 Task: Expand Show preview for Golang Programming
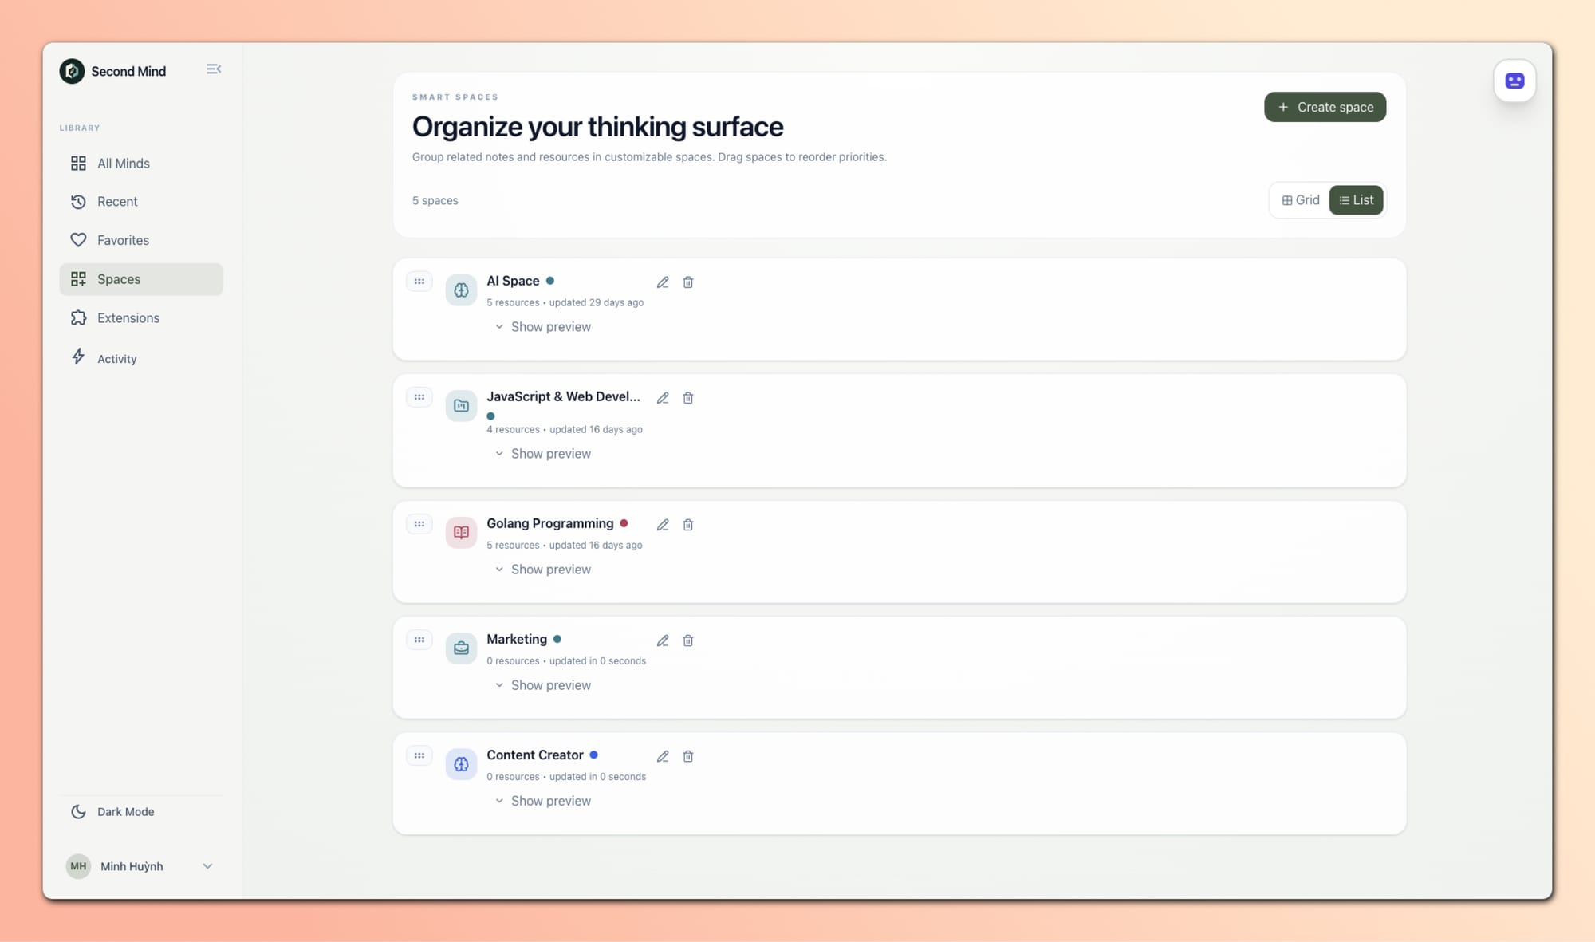tap(543, 570)
